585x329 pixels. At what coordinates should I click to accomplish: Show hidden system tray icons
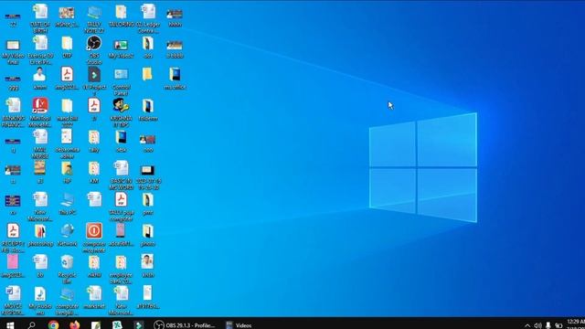527,325
